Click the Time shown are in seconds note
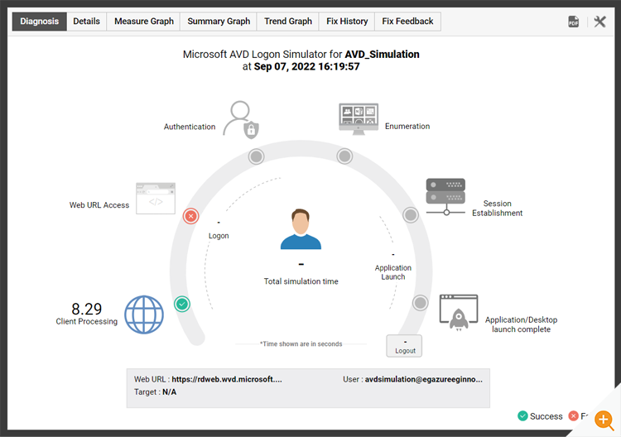The image size is (621, 437). (x=301, y=344)
